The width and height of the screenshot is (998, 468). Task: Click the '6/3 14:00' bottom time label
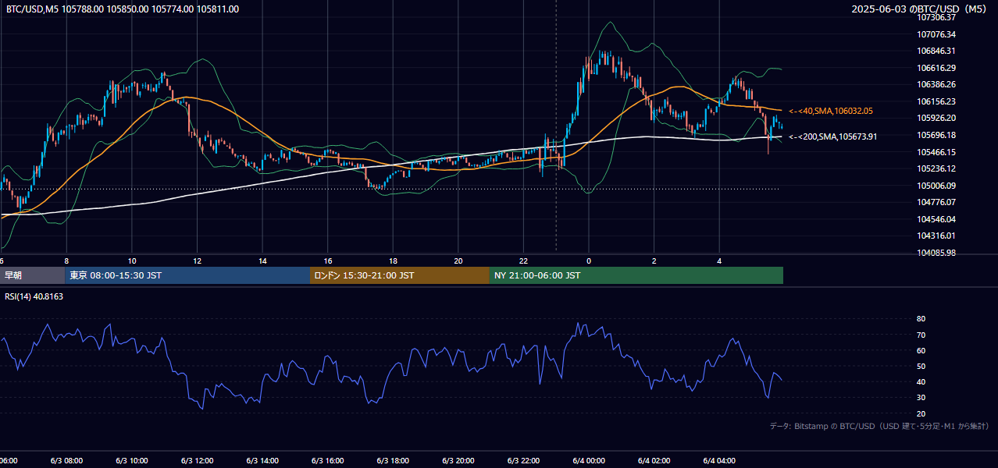coord(262,461)
